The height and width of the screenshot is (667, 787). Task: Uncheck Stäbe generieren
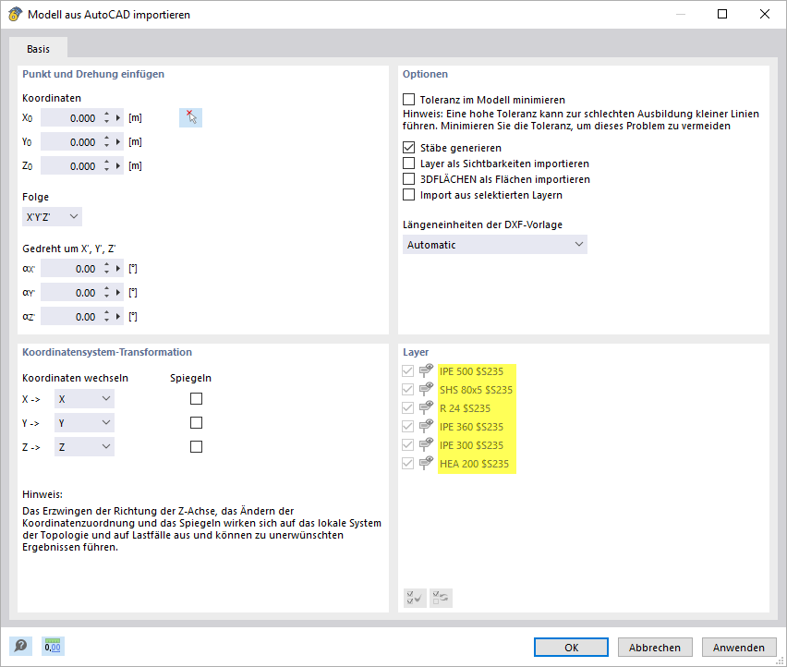(408, 148)
